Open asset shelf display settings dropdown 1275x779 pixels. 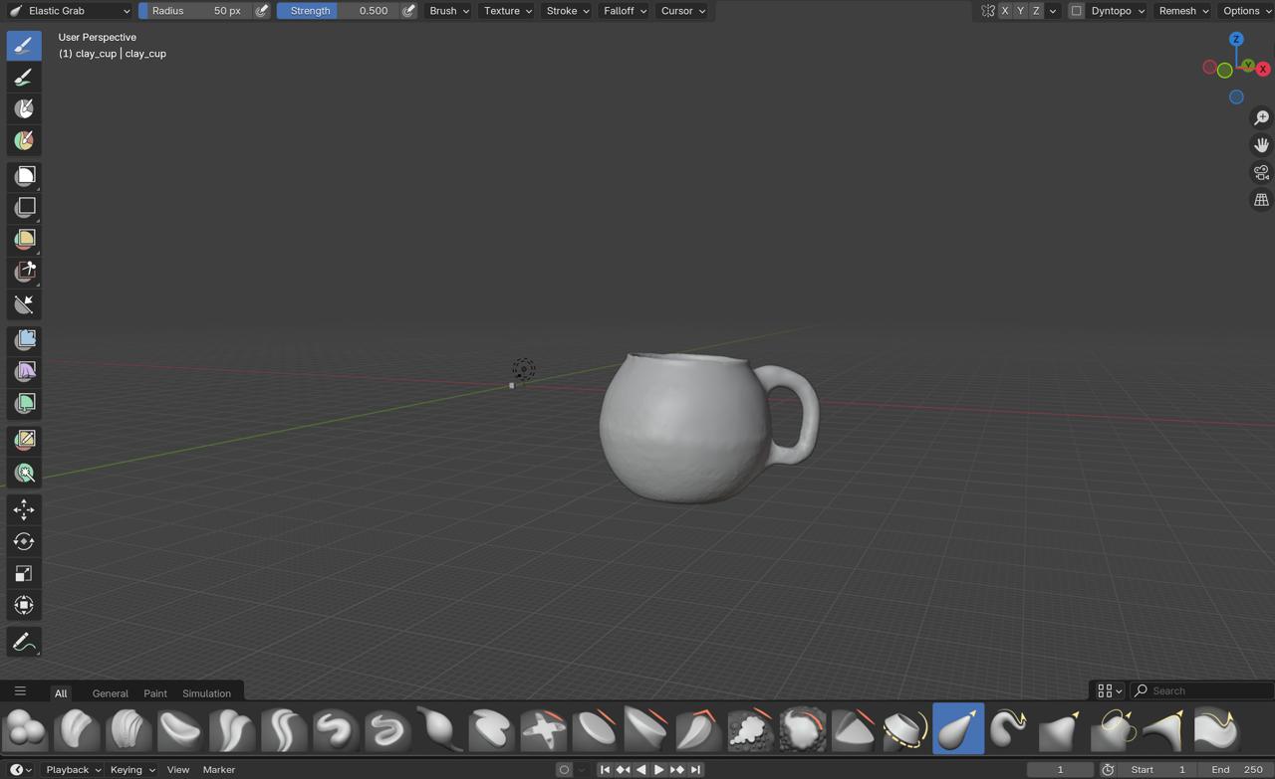coord(1110,690)
